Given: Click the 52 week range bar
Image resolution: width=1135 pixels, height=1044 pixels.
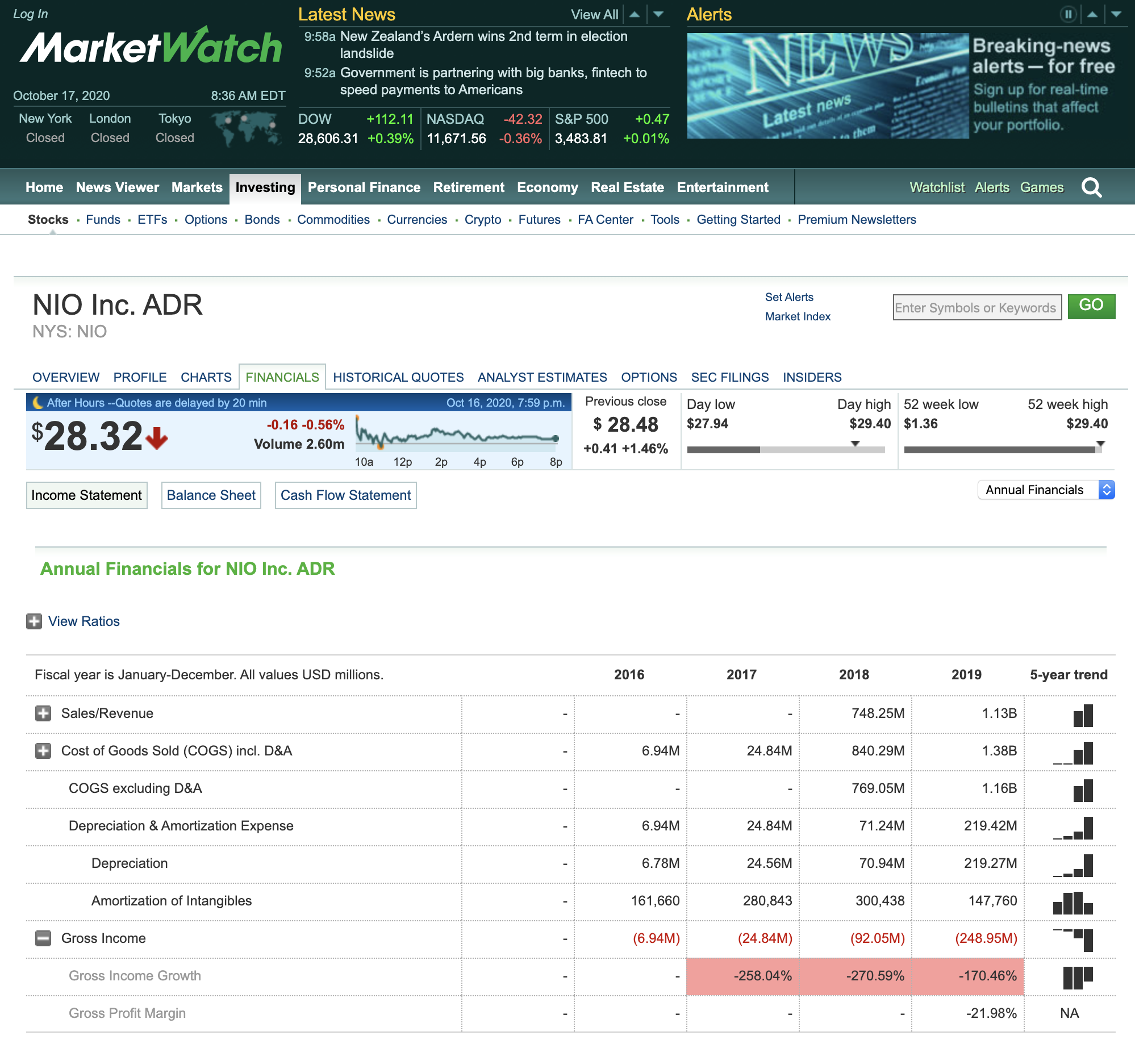Looking at the screenshot, I should click(1003, 450).
